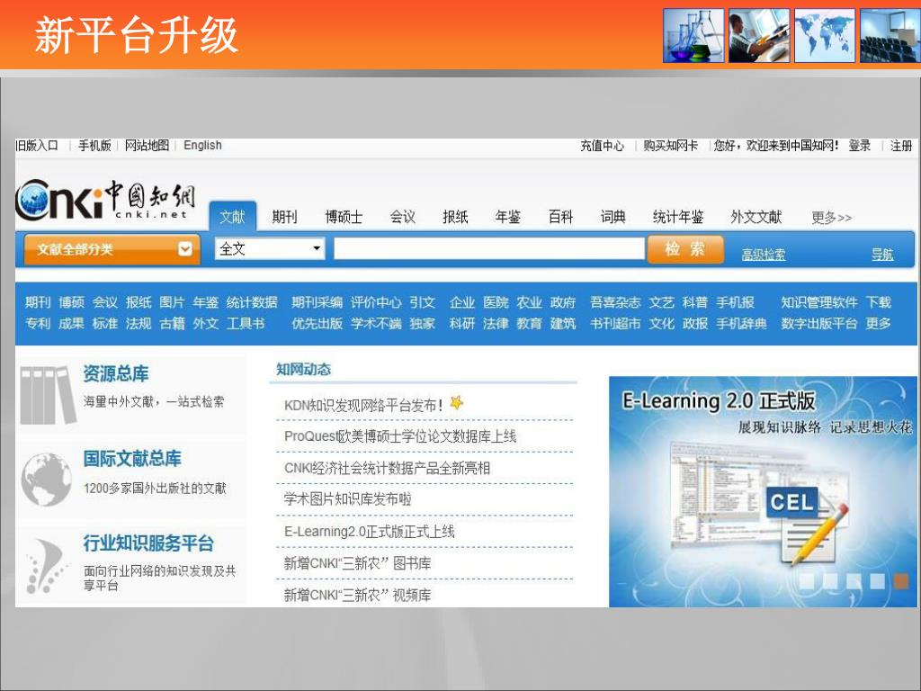The height and width of the screenshot is (691, 921).
Task: Open news E-Learning2.0正式版正式上线
Action: [x=370, y=531]
